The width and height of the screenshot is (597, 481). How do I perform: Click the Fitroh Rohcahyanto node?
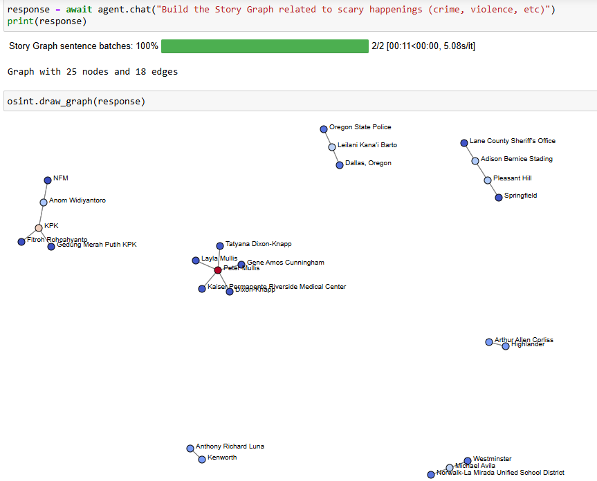tap(21, 242)
